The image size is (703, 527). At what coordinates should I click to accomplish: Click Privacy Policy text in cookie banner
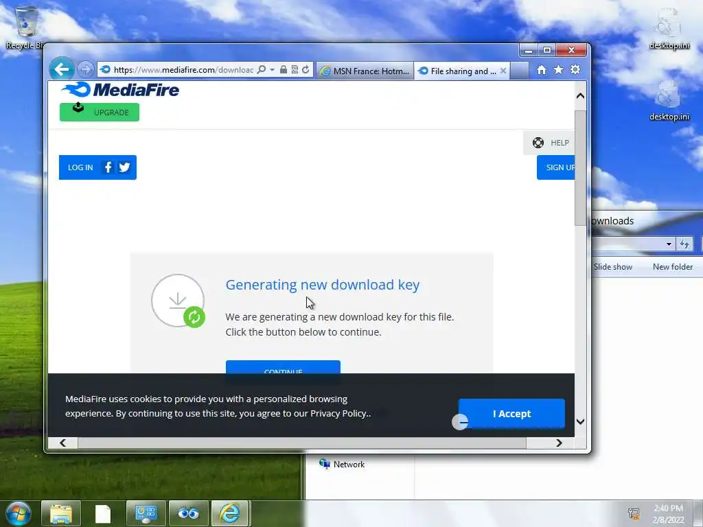pyautogui.click(x=338, y=413)
